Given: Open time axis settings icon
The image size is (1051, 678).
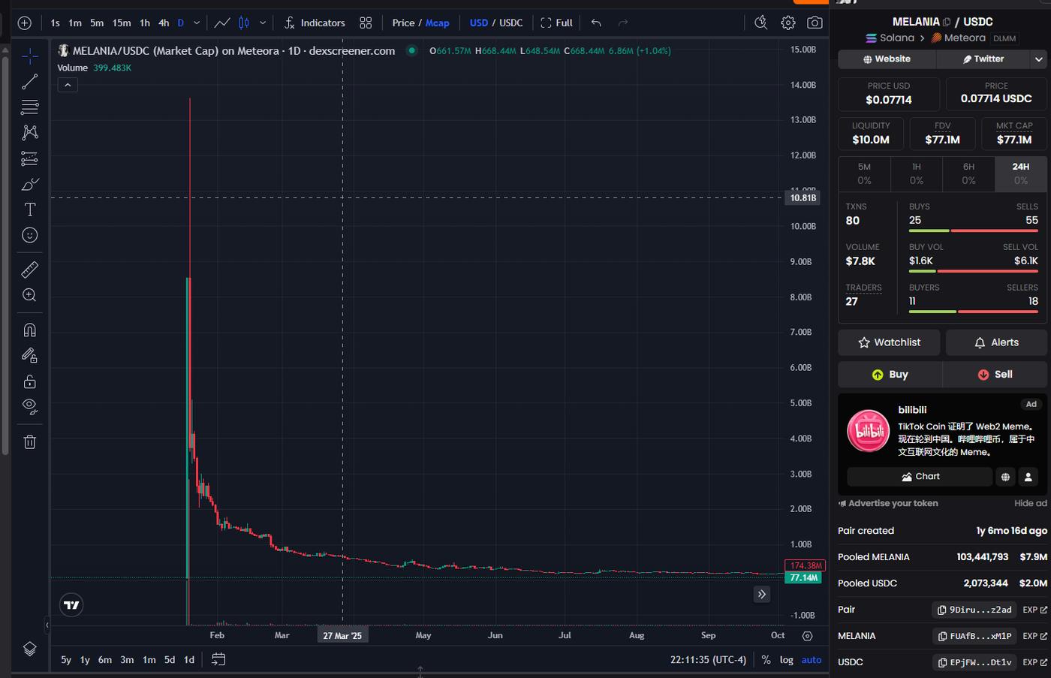Looking at the screenshot, I should 808,635.
